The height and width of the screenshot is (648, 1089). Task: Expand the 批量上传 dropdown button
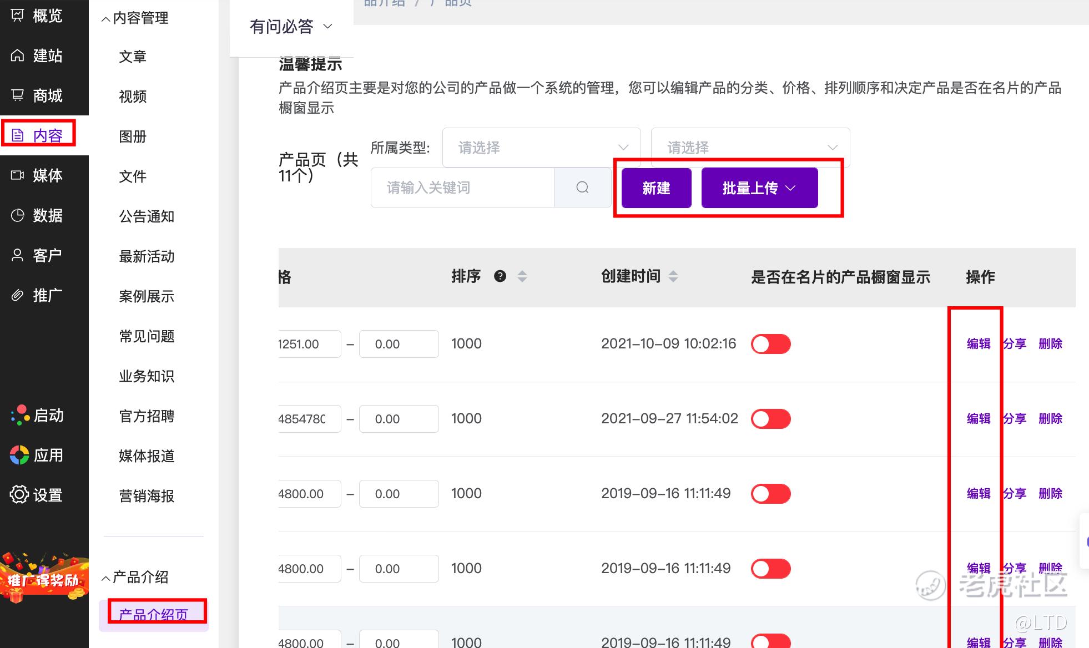[759, 188]
